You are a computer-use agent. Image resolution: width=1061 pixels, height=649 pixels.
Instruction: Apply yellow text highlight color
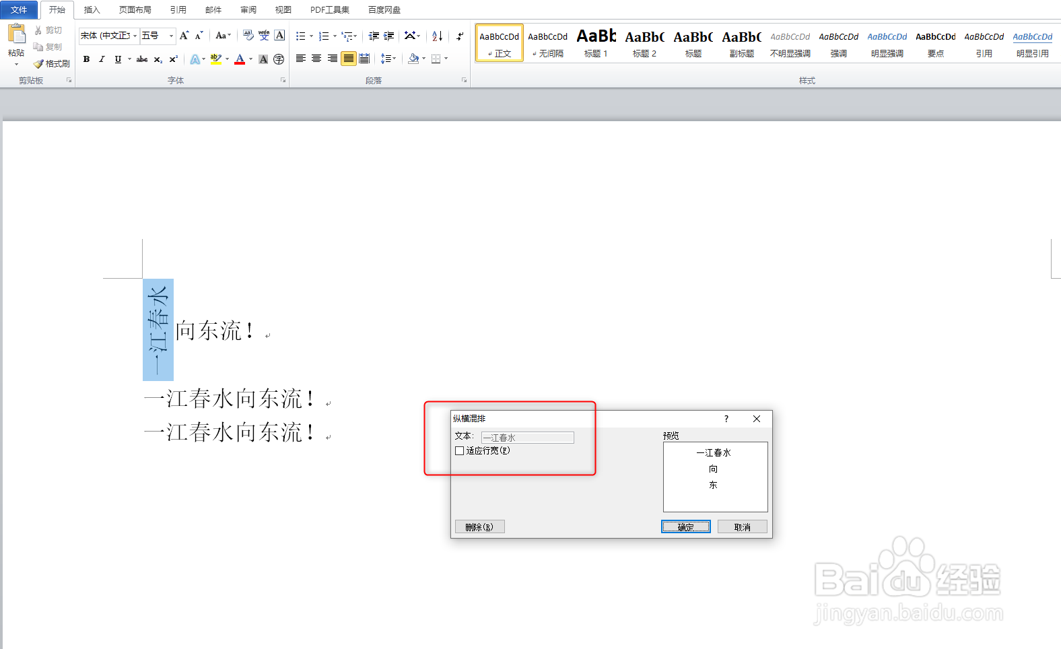point(215,59)
